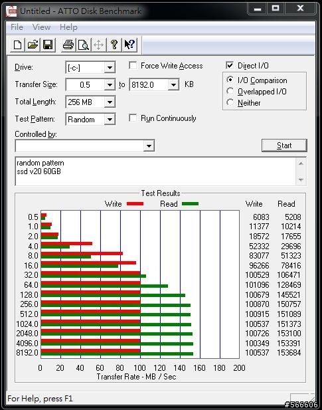Open a saved benchmark file icon
Screen dimensions: 322x410
pyautogui.click(x=33, y=45)
